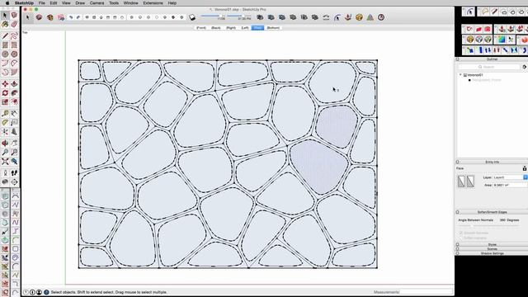Expand the Scenes panel
Image resolution: width=528 pixels, height=297 pixels.
[457, 249]
